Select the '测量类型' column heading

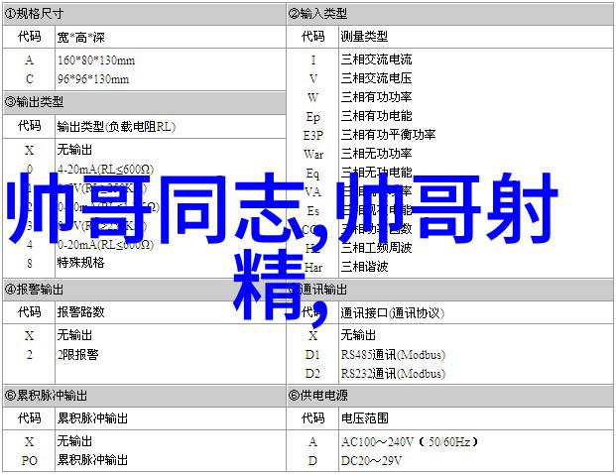click(x=364, y=37)
